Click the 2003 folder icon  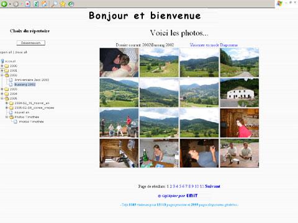point(7,89)
